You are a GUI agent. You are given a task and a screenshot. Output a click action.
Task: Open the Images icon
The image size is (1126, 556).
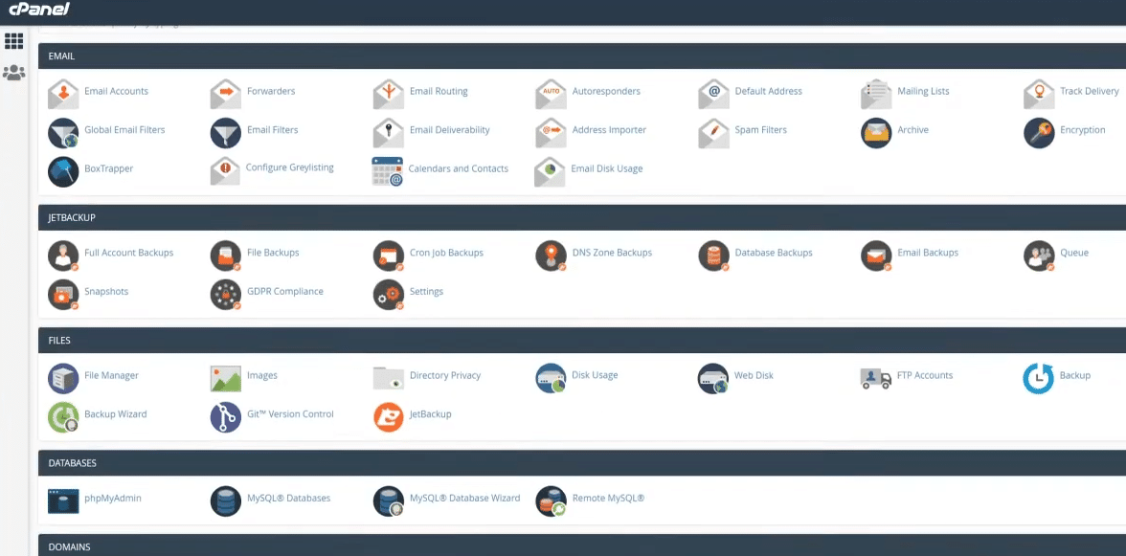pyautogui.click(x=226, y=378)
